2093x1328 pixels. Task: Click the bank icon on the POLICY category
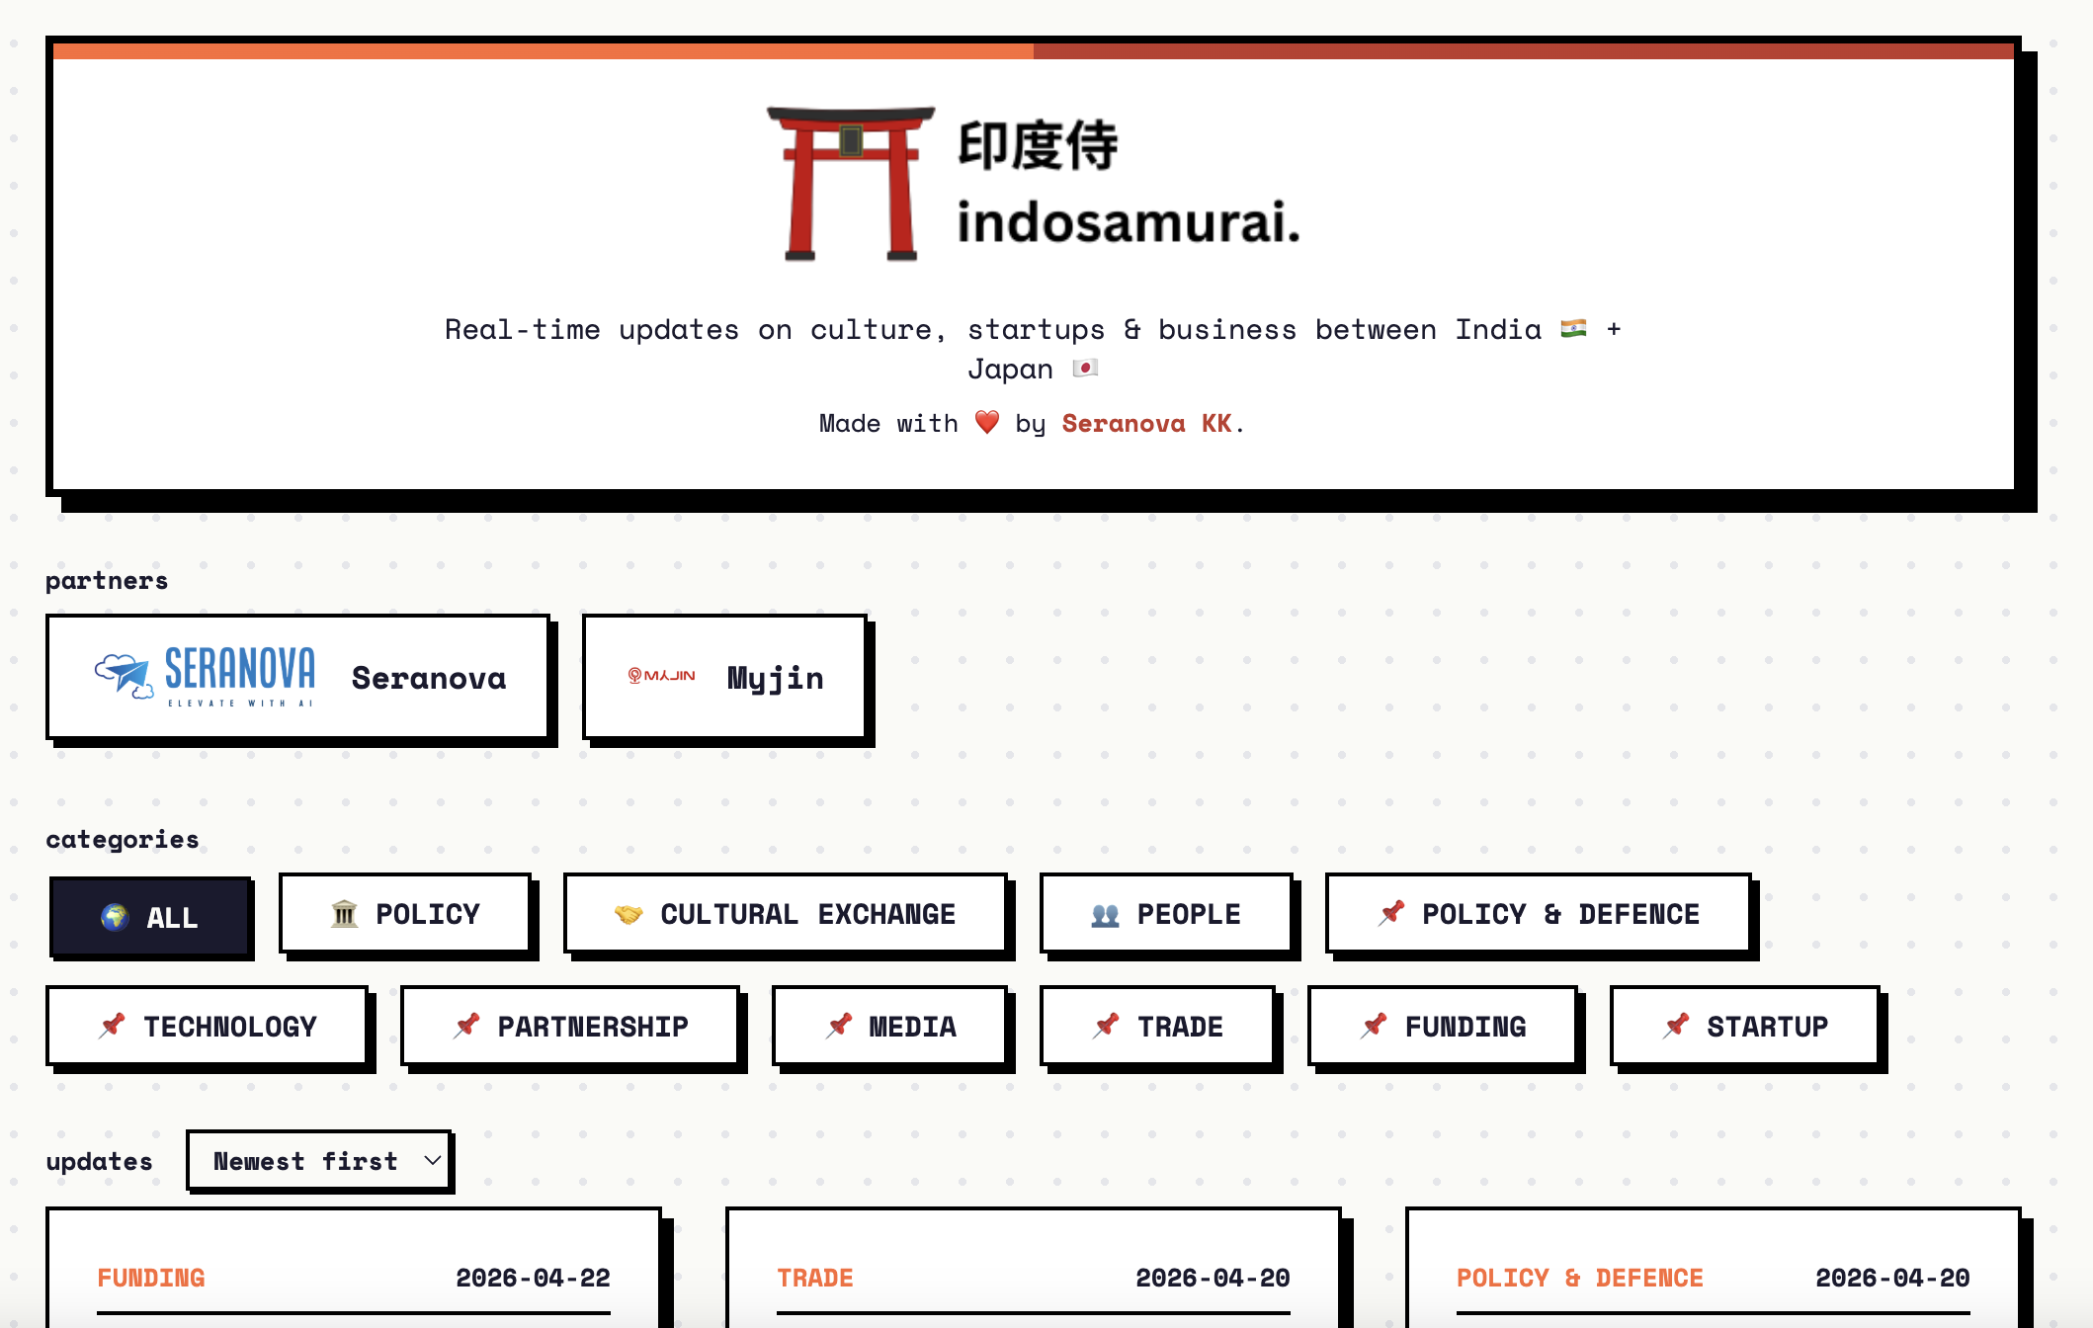coord(343,914)
